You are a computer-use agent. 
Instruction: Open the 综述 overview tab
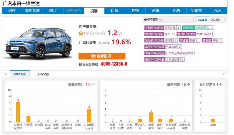[x=12, y=11]
